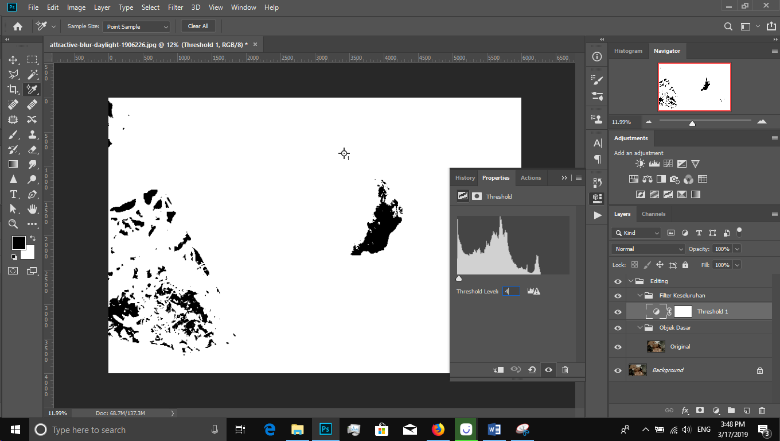Add a Brightness/Contrast adjustment

point(640,164)
